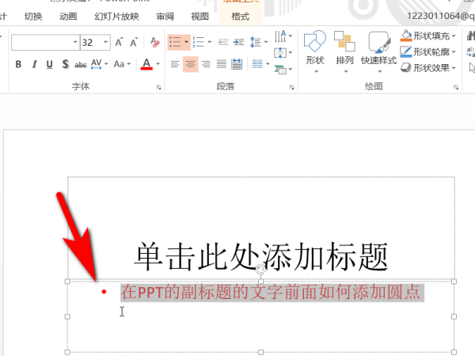
Task: Click numbered list icon
Action: 199,42
